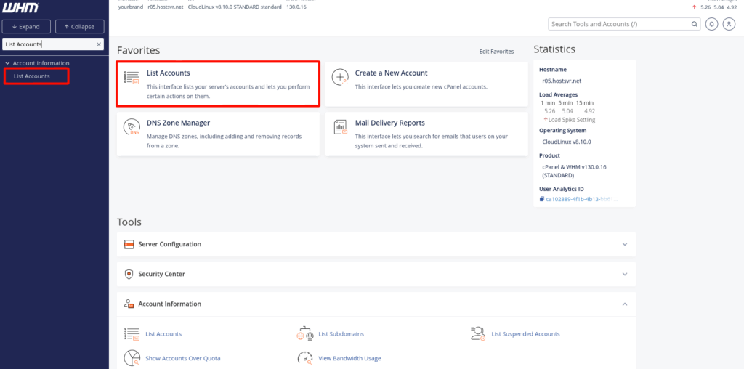Focus the Search Tools and Accounts field
The image size is (744, 369).
pyautogui.click(x=618, y=24)
